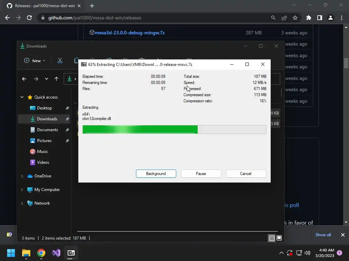Click the 7z icon in the extraction dialog title
The height and width of the screenshot is (261, 349).
pos(84,64)
